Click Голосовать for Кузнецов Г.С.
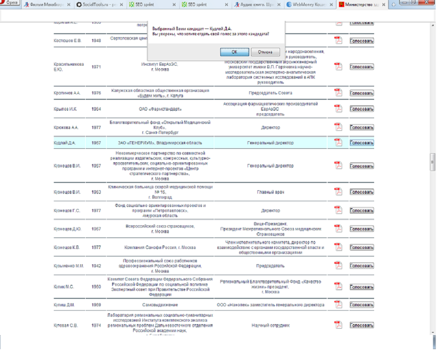The width and height of the screenshot is (438, 350). pos(362,211)
